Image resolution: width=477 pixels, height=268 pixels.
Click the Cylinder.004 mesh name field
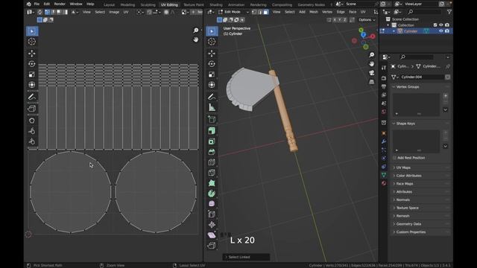click(x=422, y=77)
